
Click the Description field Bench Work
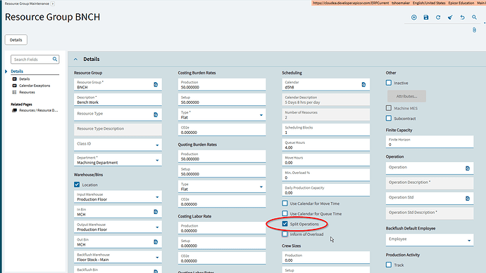(x=118, y=100)
